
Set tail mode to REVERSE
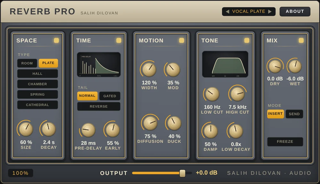tap(99, 107)
